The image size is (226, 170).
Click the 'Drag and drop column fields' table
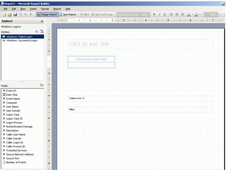point(91,62)
